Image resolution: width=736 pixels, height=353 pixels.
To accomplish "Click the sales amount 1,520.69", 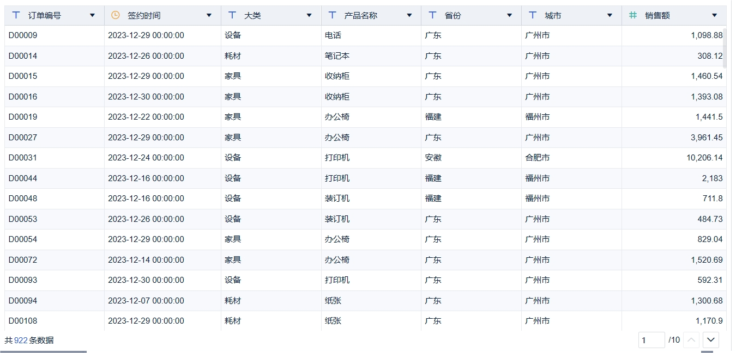I will click(707, 260).
